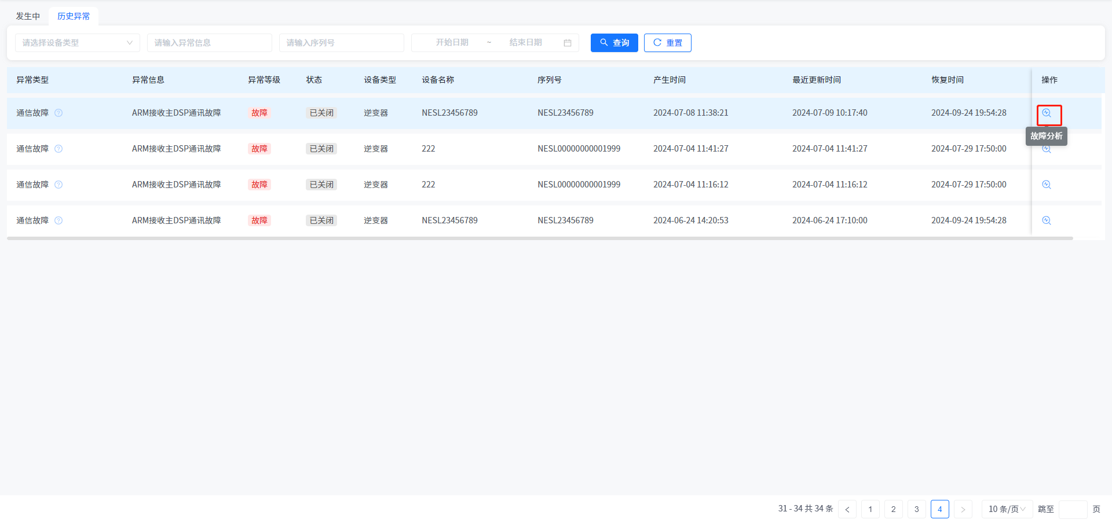Click the calendar icon in date range

tap(567, 43)
